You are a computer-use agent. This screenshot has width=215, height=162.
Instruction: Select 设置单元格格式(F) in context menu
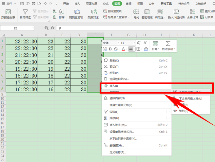pyautogui.click(x=122, y=132)
